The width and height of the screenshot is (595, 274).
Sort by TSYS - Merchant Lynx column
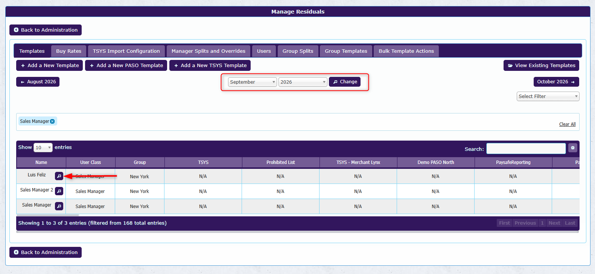(358, 162)
